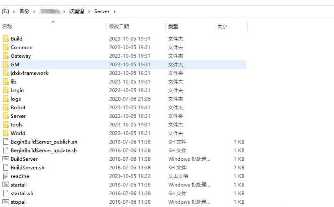Select the file name BeginBuildServer_publish.sh

[44, 142]
